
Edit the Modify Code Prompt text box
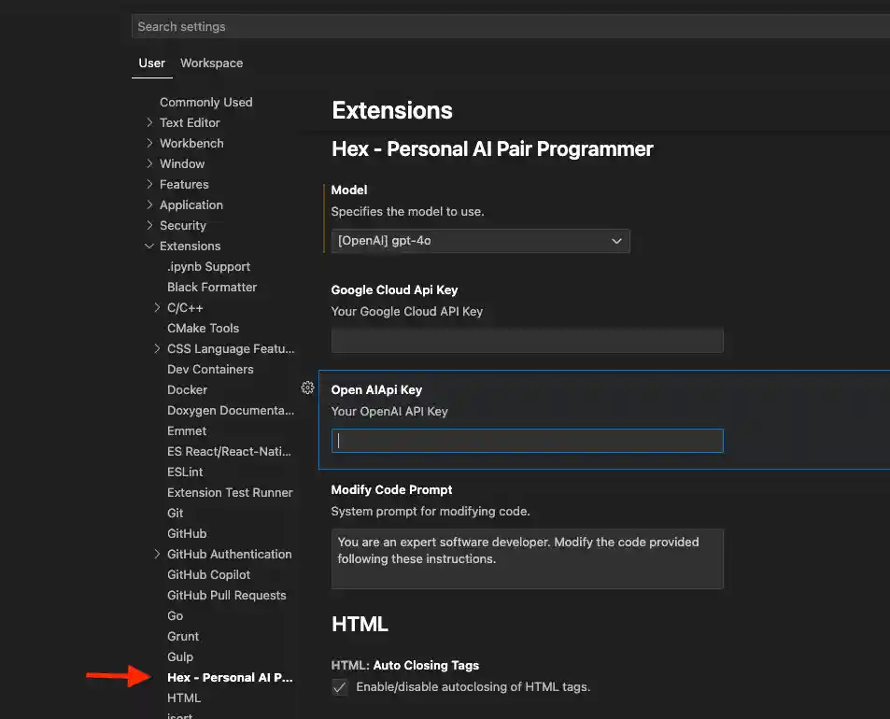(527, 558)
